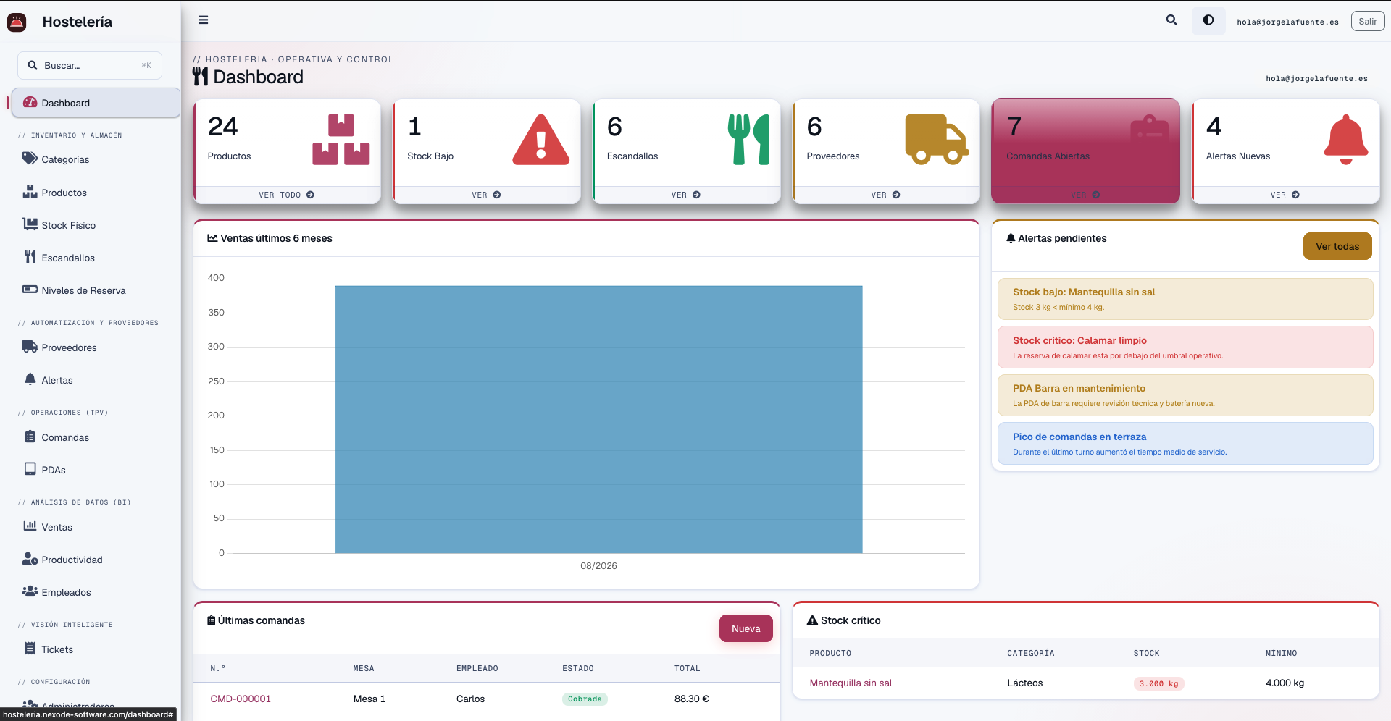The width and height of the screenshot is (1391, 721).
Task: Click the warning triangle on Stock Bajo card
Action: tap(540, 140)
